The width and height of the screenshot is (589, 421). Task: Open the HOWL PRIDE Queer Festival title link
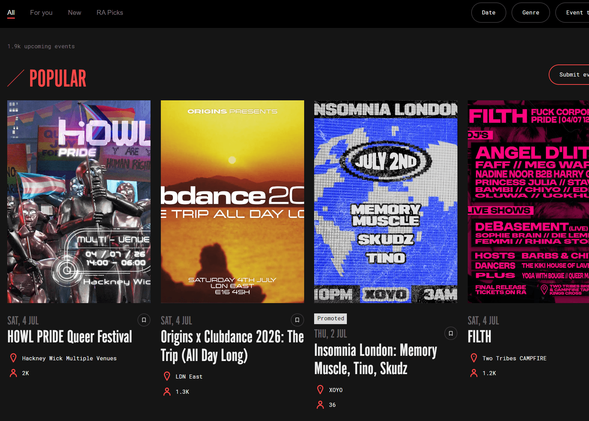tap(70, 337)
